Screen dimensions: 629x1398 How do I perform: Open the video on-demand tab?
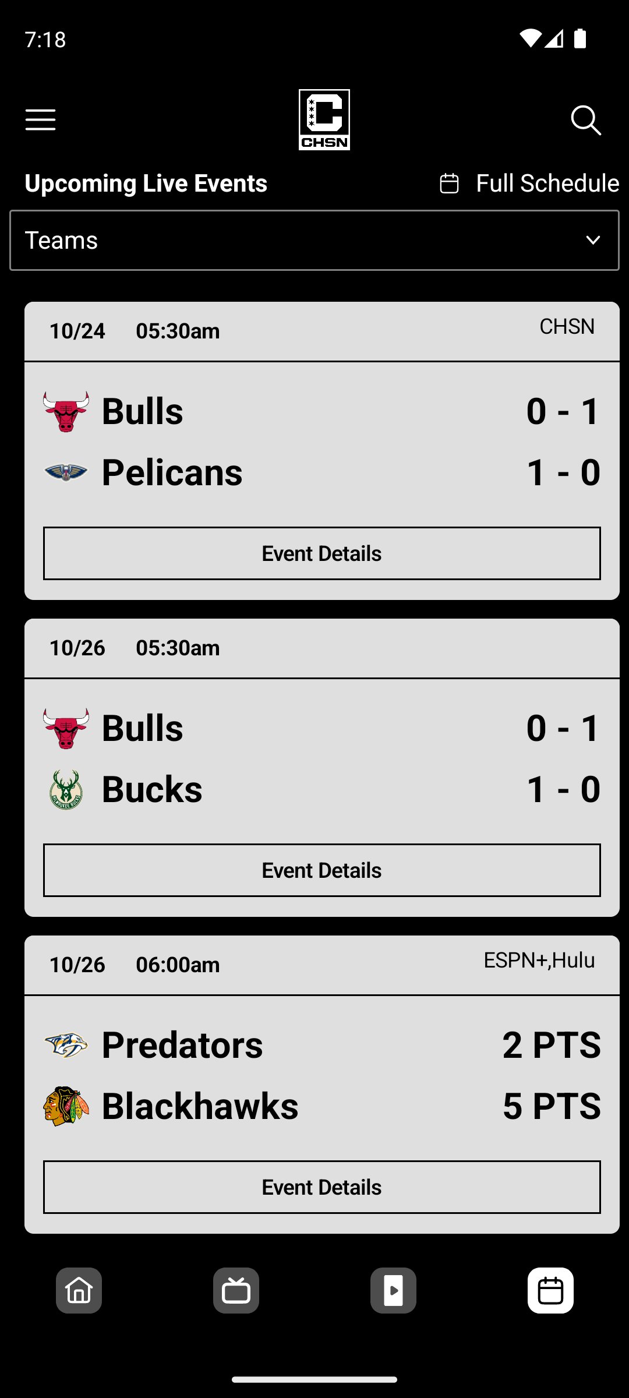(x=393, y=1290)
